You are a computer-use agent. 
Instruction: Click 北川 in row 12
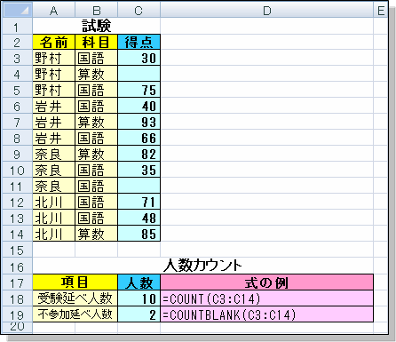(x=53, y=202)
